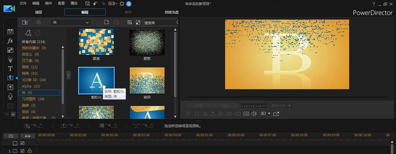Click the play button in preview
Screen dimensions: 396x154
pos(188,114)
